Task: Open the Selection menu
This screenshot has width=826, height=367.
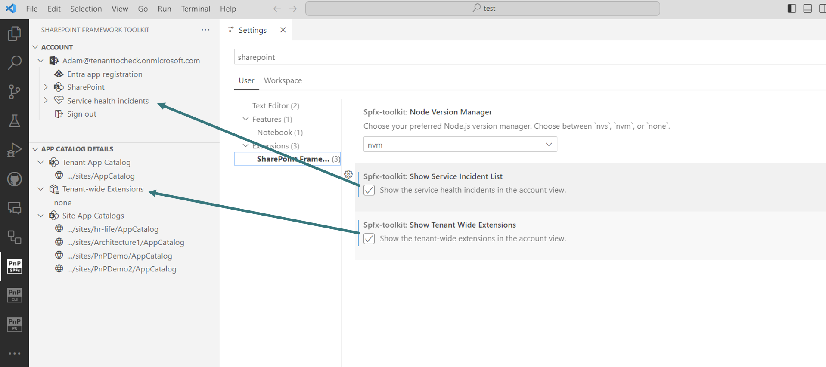Action: coord(86,9)
